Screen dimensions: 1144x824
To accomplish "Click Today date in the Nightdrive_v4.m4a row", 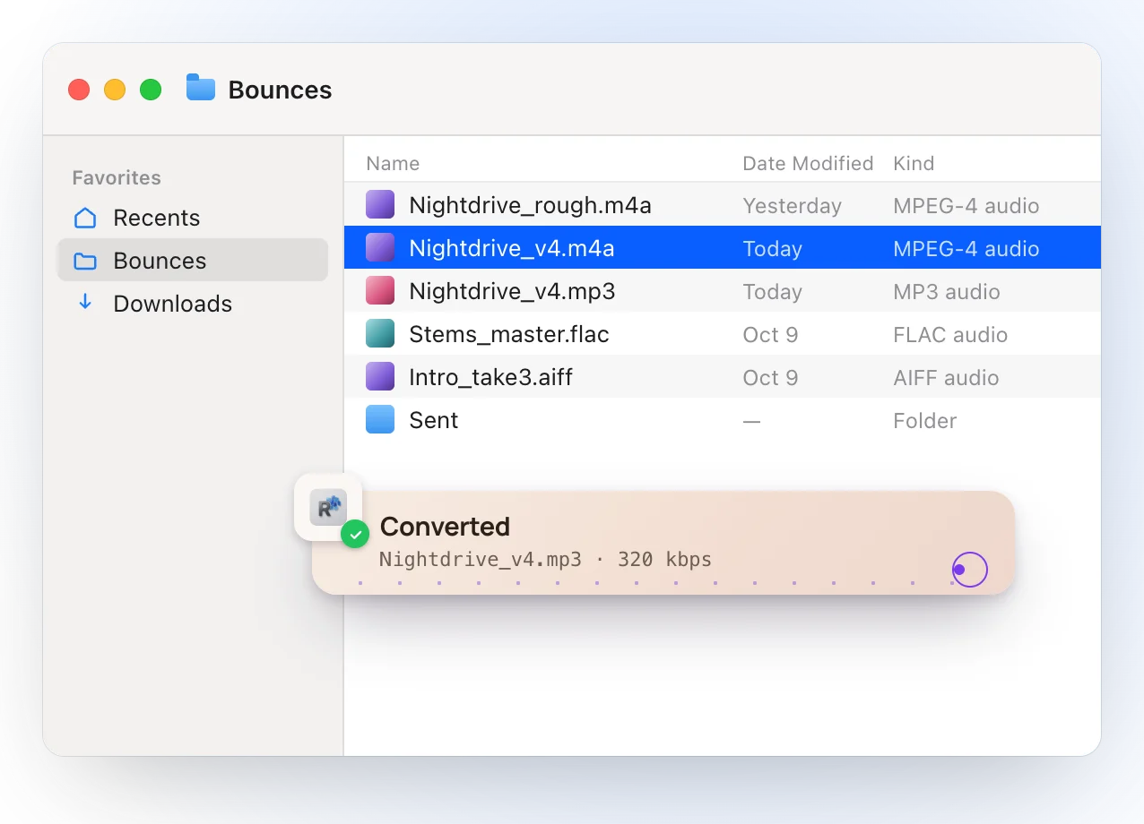I will [x=773, y=249].
